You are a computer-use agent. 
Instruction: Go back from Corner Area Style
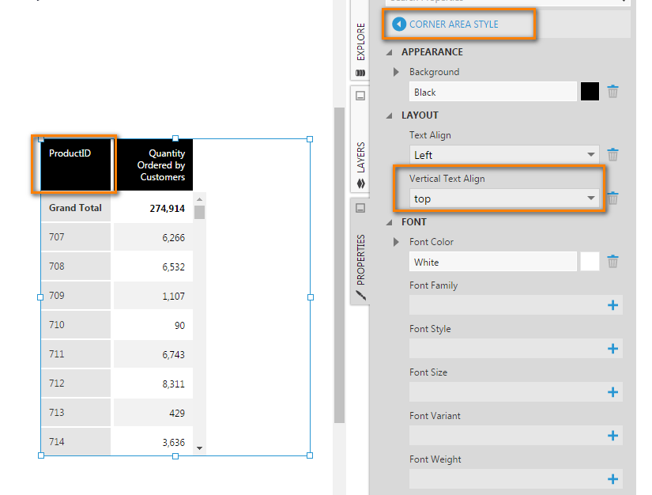click(x=399, y=25)
